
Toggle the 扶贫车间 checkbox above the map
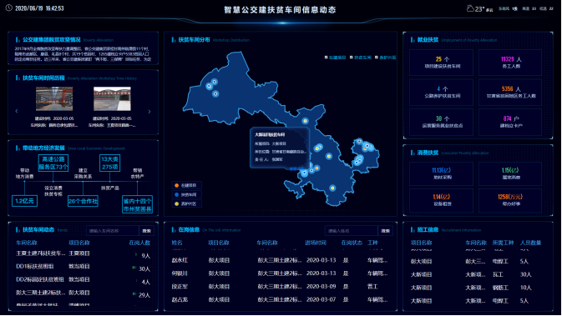(352, 58)
